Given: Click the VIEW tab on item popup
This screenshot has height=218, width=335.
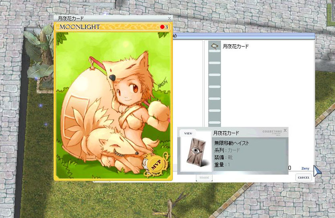Looking at the screenshot, I should click(x=188, y=133).
